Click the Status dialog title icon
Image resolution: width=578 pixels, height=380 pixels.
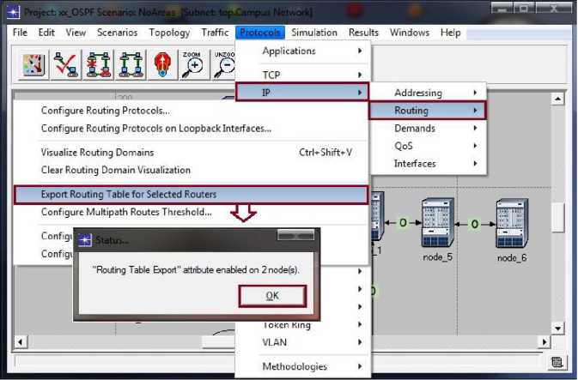pyautogui.click(x=84, y=240)
